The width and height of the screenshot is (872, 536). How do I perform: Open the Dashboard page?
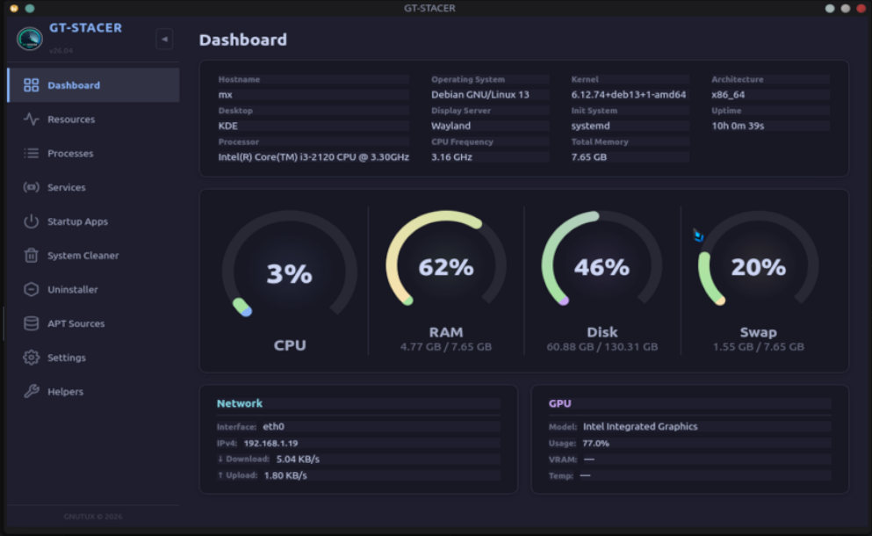click(93, 85)
